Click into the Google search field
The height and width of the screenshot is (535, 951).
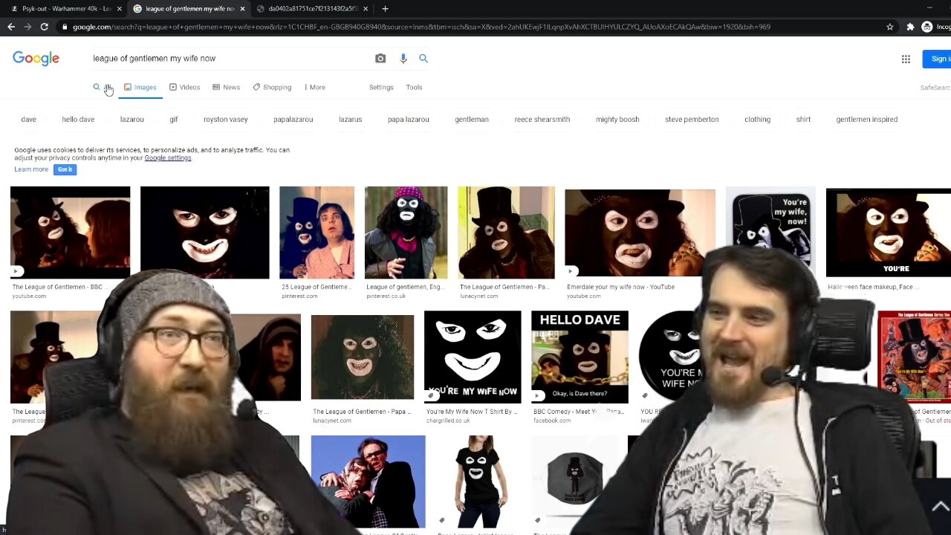(x=230, y=59)
